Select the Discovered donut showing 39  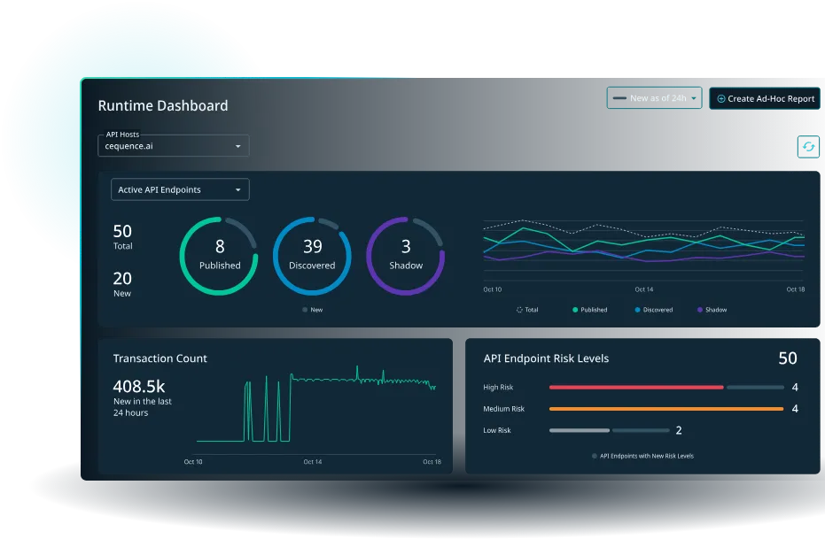tap(312, 254)
